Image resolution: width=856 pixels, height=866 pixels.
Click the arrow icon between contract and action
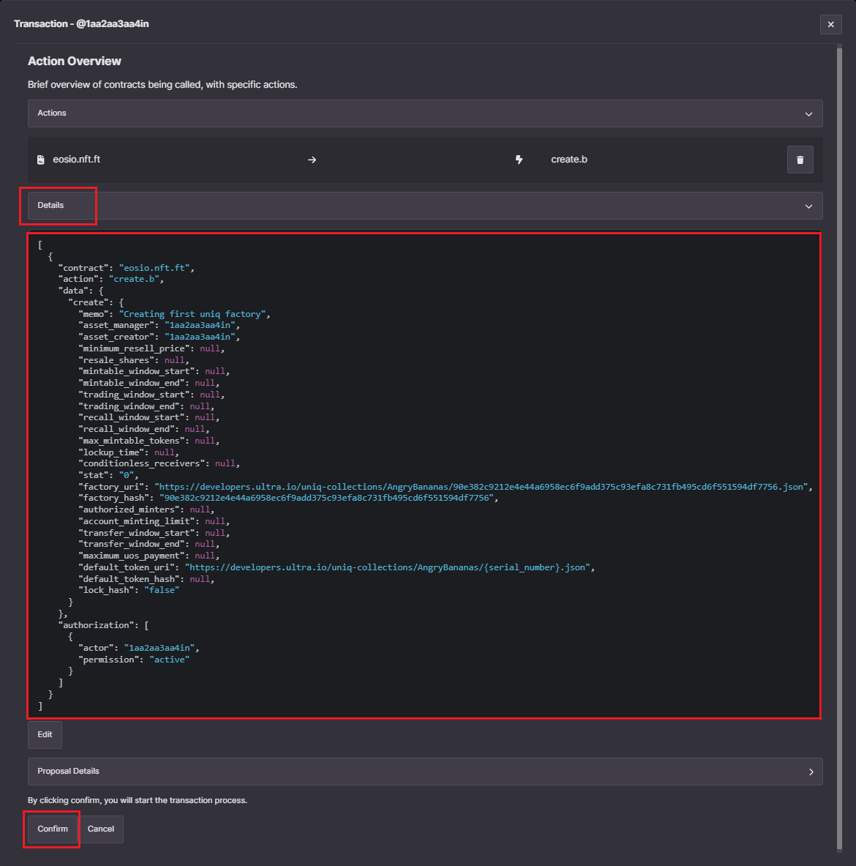tap(312, 159)
